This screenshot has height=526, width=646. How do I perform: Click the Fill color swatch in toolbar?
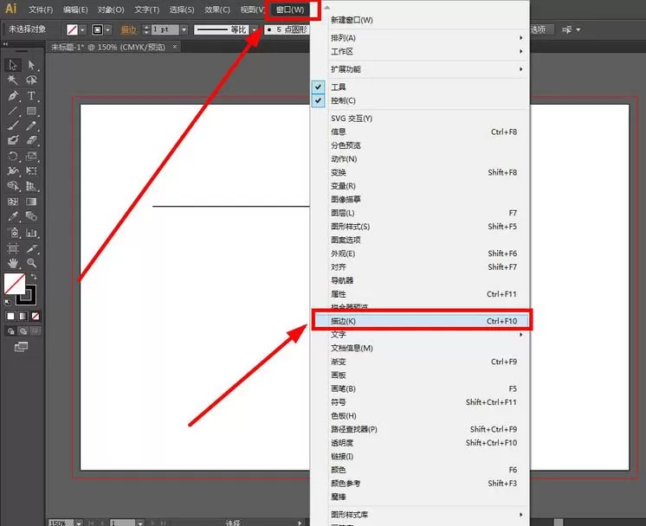point(15,284)
